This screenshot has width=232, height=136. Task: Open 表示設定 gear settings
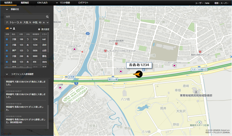click(x=44, y=29)
